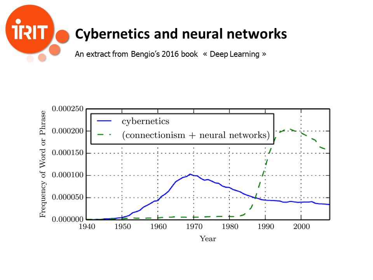Click the solid blue line sample in legend

105,121
